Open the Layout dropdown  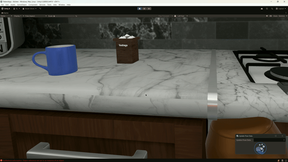point(281,9)
